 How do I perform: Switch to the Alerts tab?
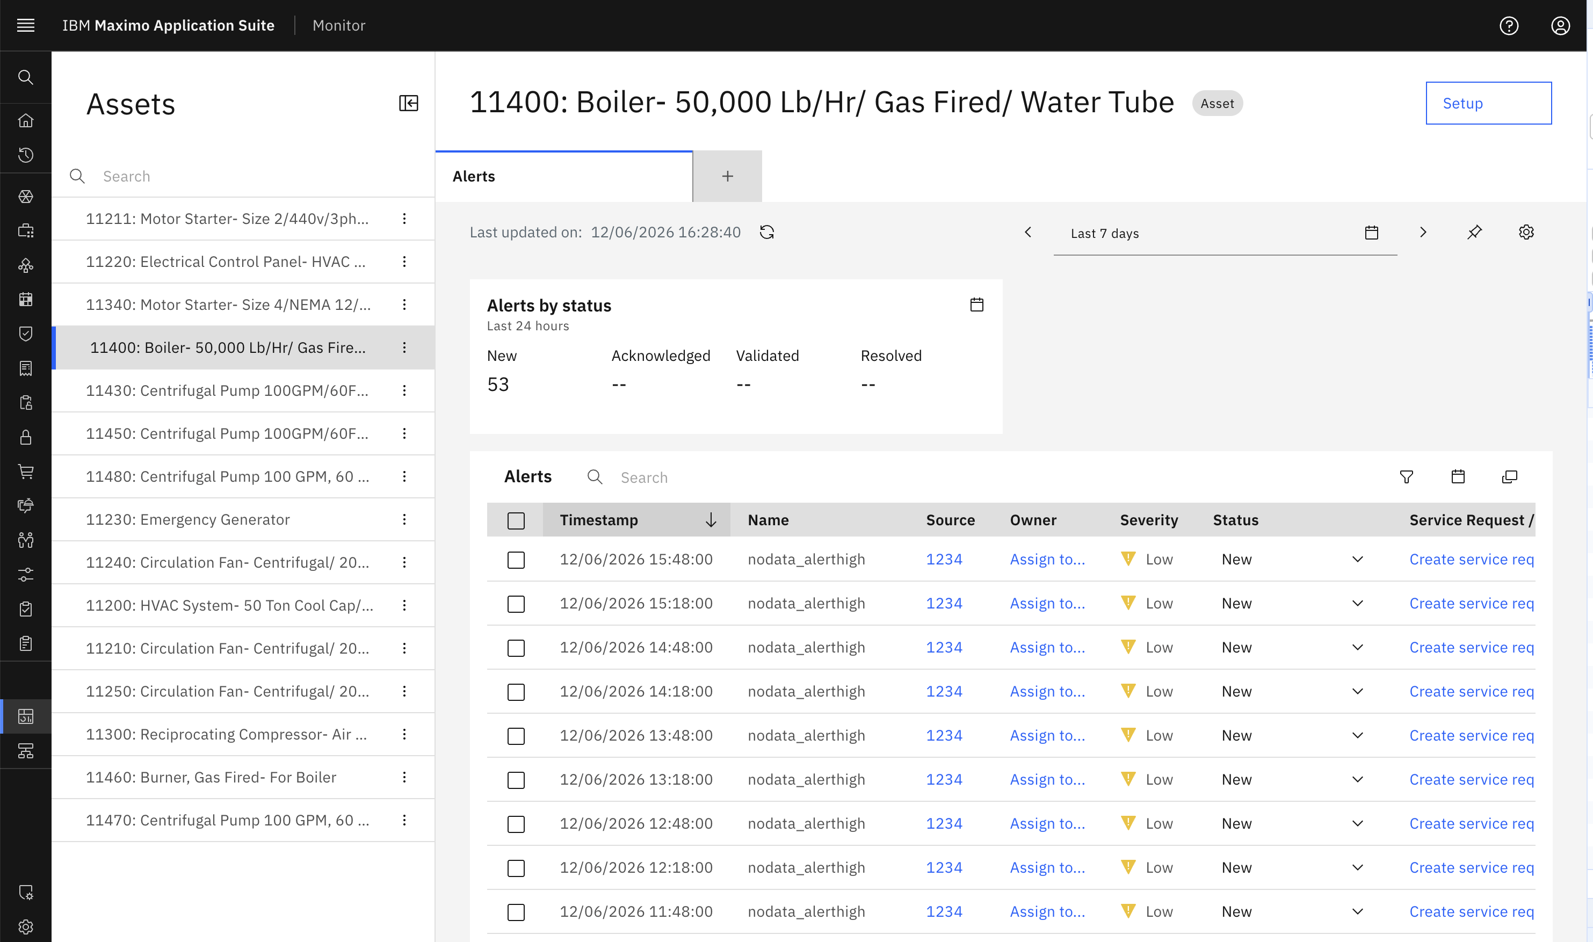click(x=563, y=177)
